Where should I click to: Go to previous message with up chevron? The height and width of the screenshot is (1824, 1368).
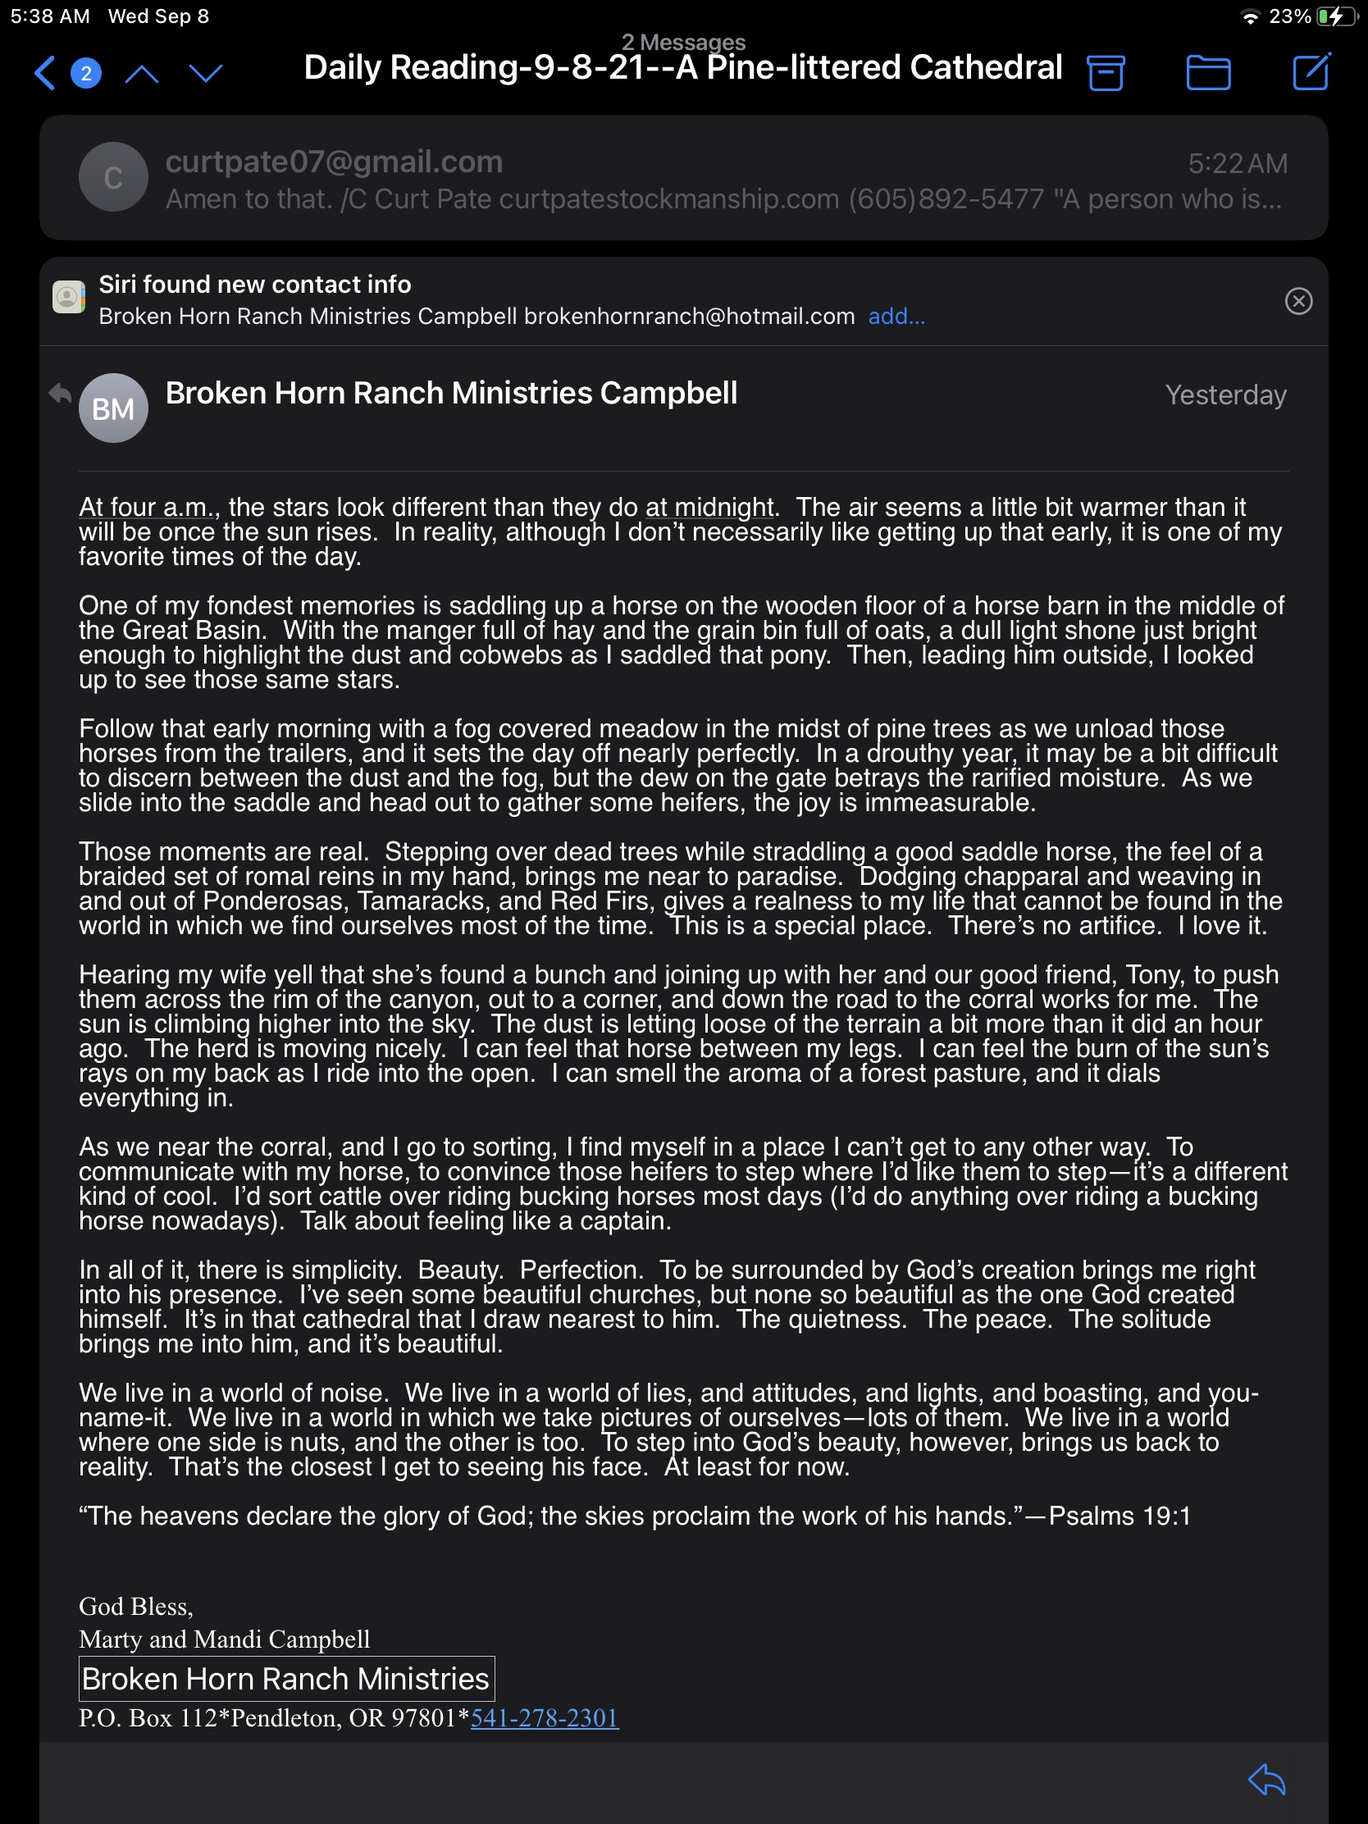pyautogui.click(x=142, y=74)
